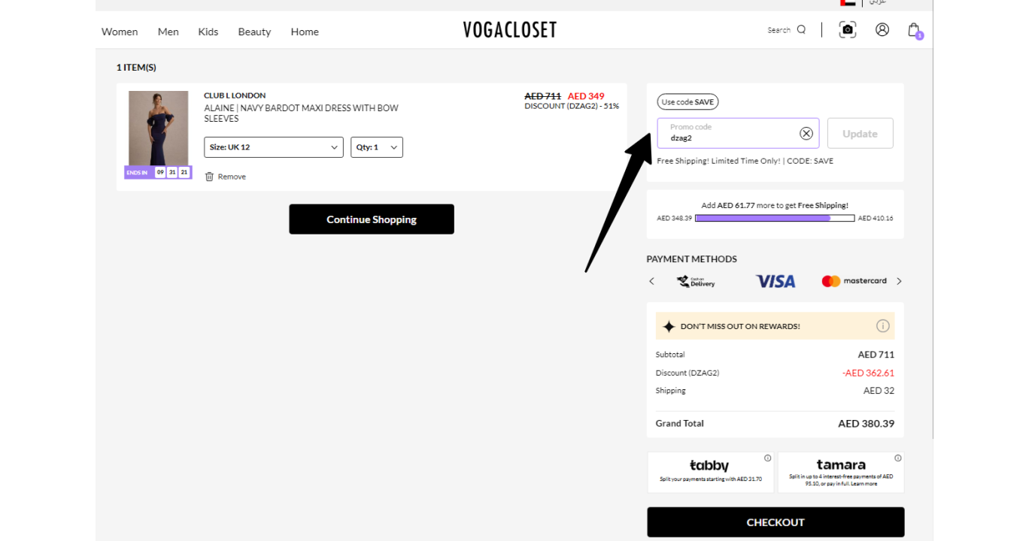Click the trash Remove icon
Screen dimensions: 1029x541
pos(209,177)
